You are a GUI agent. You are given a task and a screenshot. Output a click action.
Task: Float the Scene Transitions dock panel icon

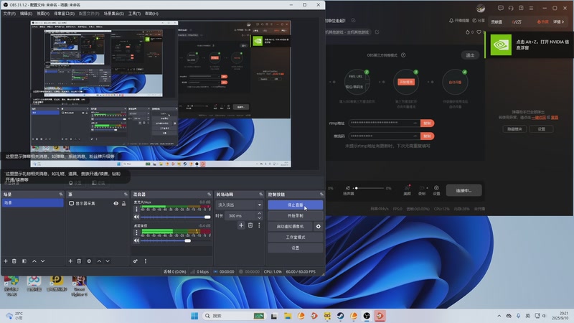[x=260, y=194]
